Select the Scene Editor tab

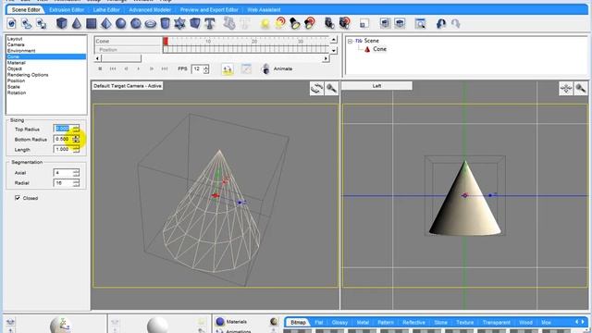click(x=26, y=10)
